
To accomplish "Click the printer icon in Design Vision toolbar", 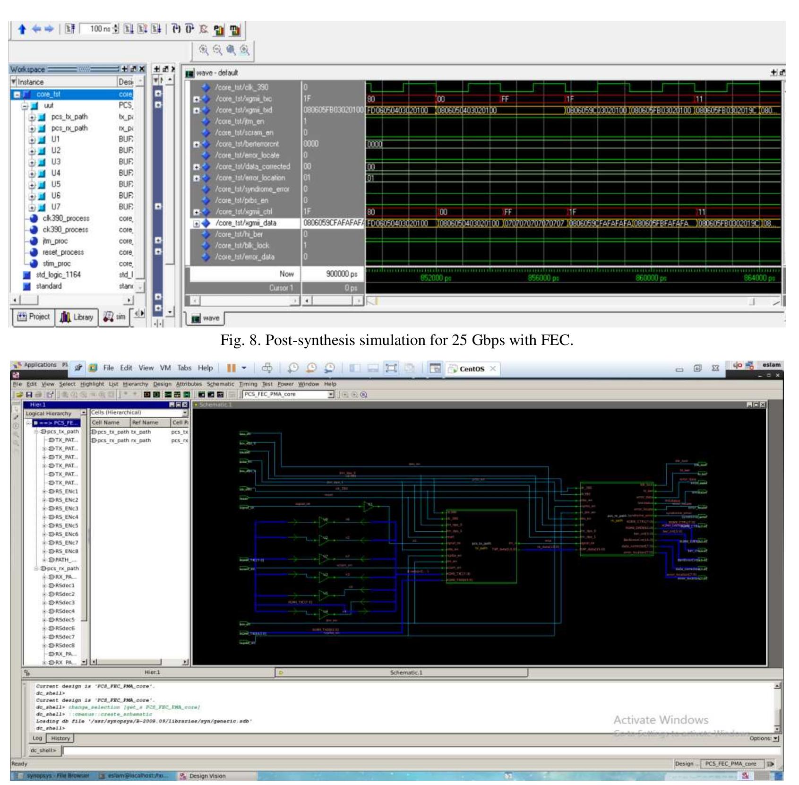I will 39,394.
